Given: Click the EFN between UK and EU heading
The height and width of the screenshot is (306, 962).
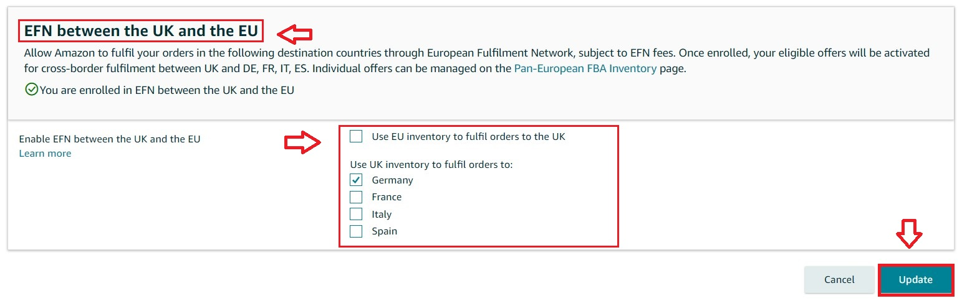Looking at the screenshot, I should tap(141, 30).
